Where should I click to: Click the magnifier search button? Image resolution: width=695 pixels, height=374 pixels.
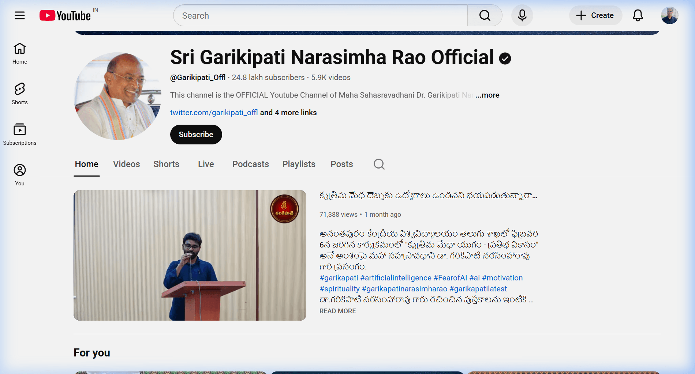pyautogui.click(x=485, y=15)
